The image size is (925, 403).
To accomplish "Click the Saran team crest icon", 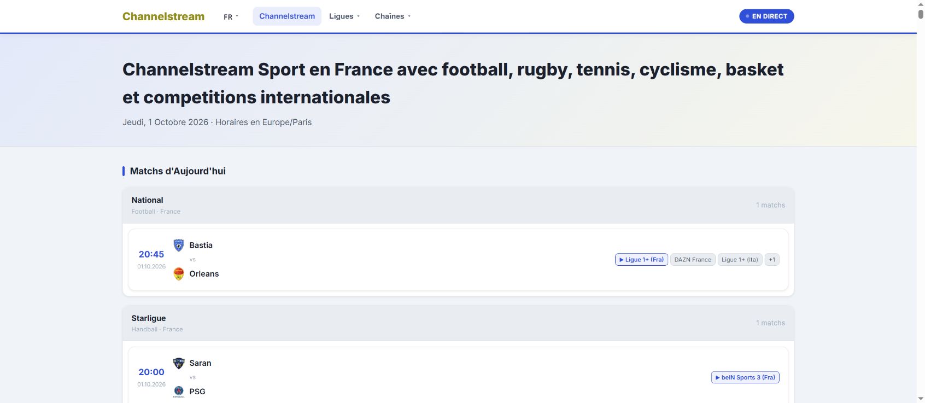I will [x=179, y=363].
